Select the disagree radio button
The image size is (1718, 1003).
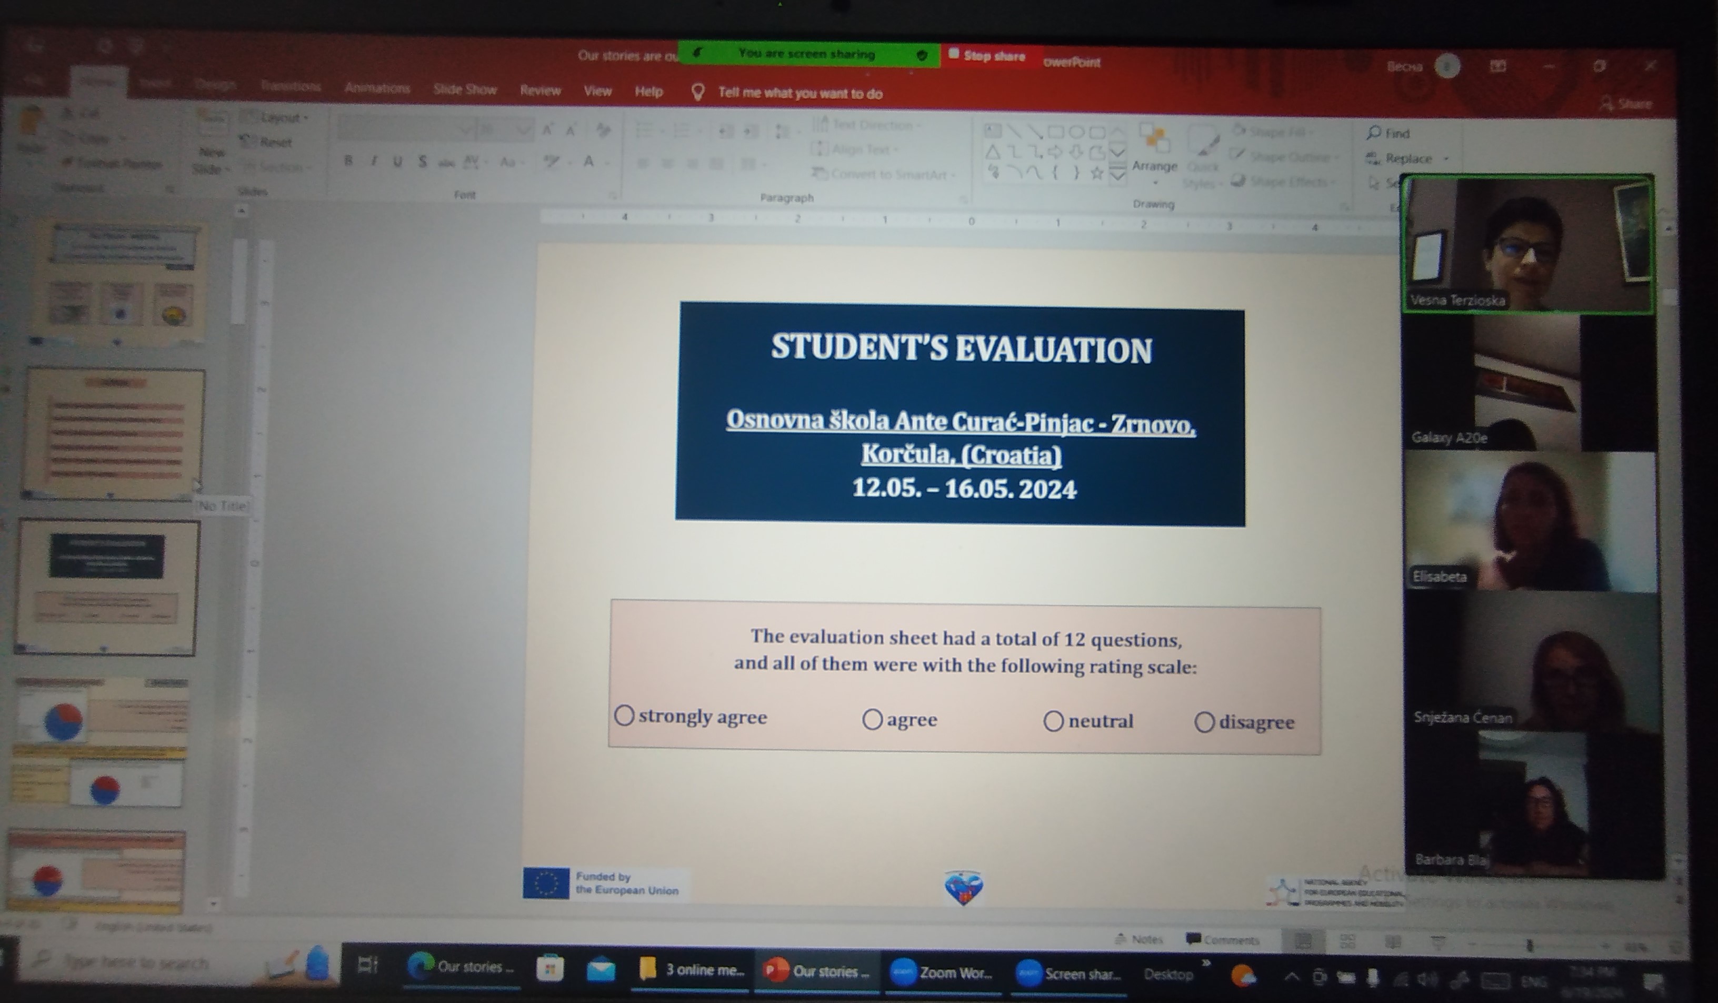pos(1205,722)
